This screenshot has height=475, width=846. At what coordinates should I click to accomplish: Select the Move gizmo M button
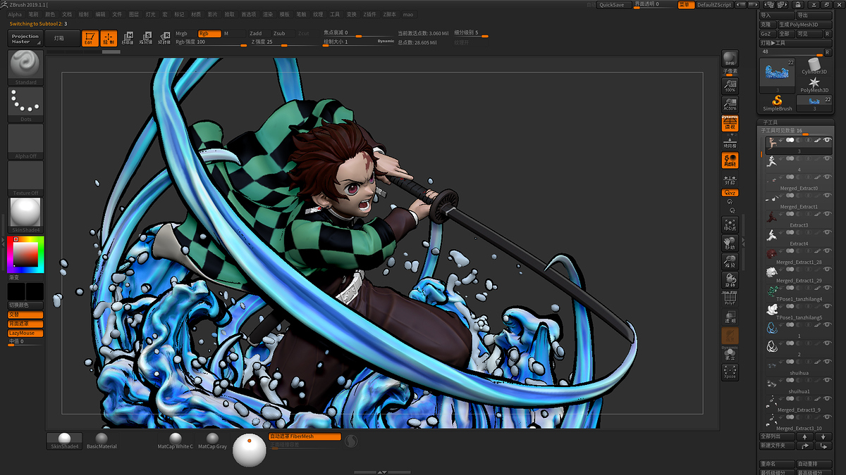[128, 38]
